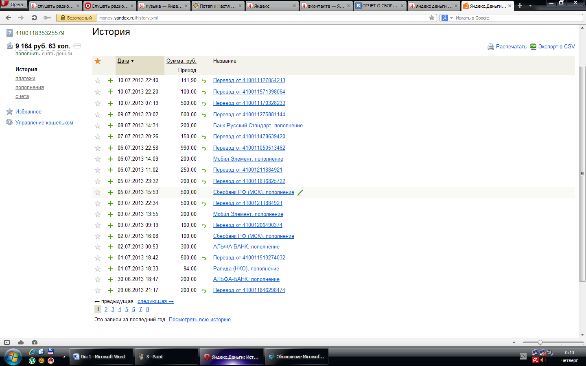The height and width of the screenshot is (366, 586).
Task: Click the пополнить link under balance
Action: coord(28,54)
